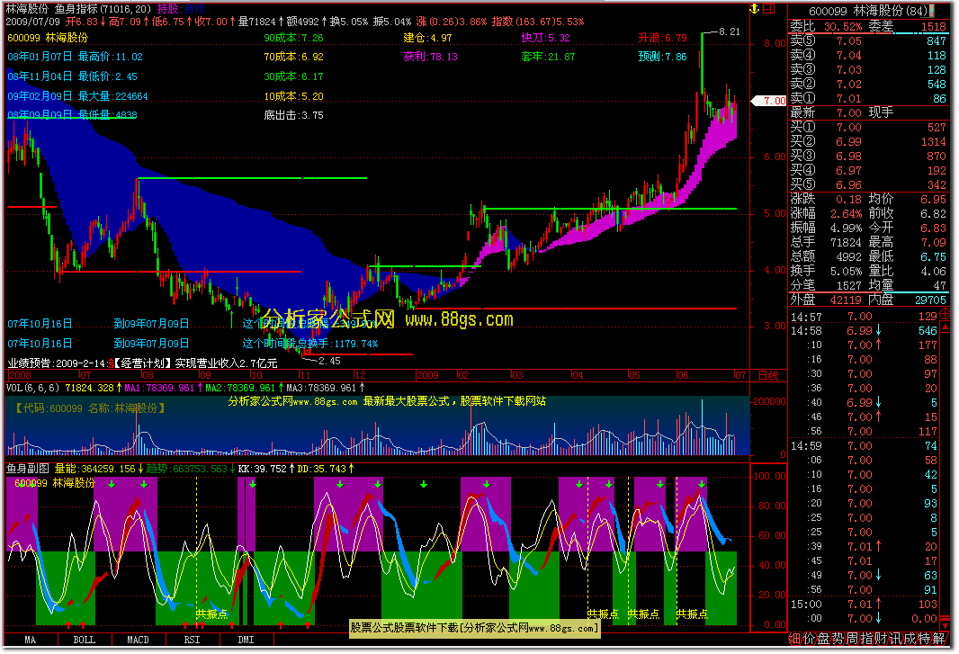This screenshot has width=959, height=654.
Task: Click the 股票公式股票软件下载 yellow tooltip banner
Action: tap(474, 628)
